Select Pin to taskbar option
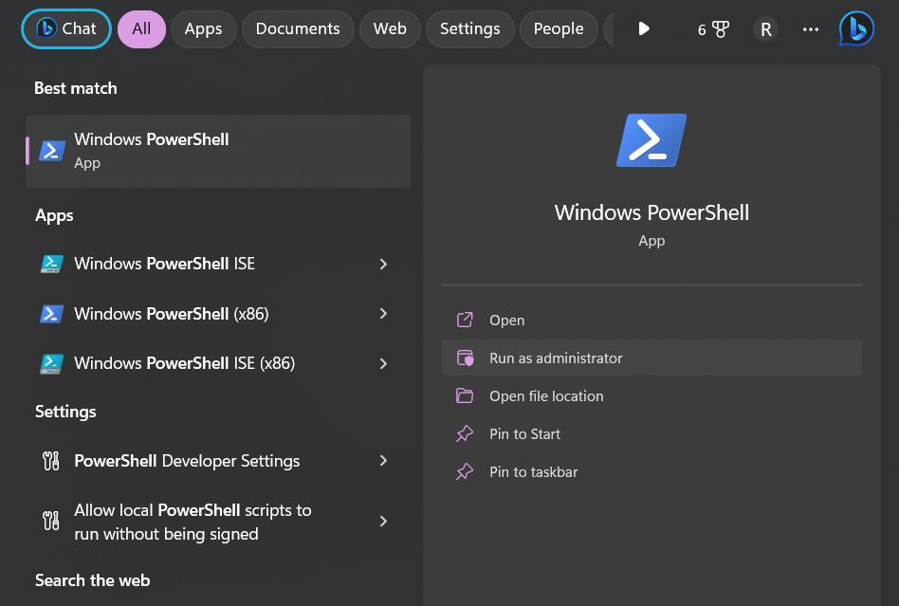 point(533,472)
